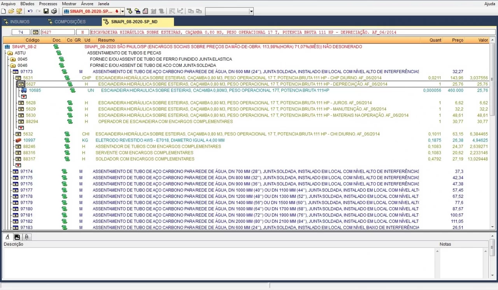Image resolution: width=498 pixels, height=290 pixels.
Task: Open the image tab in description panel
Action: pyautogui.click(x=17, y=237)
